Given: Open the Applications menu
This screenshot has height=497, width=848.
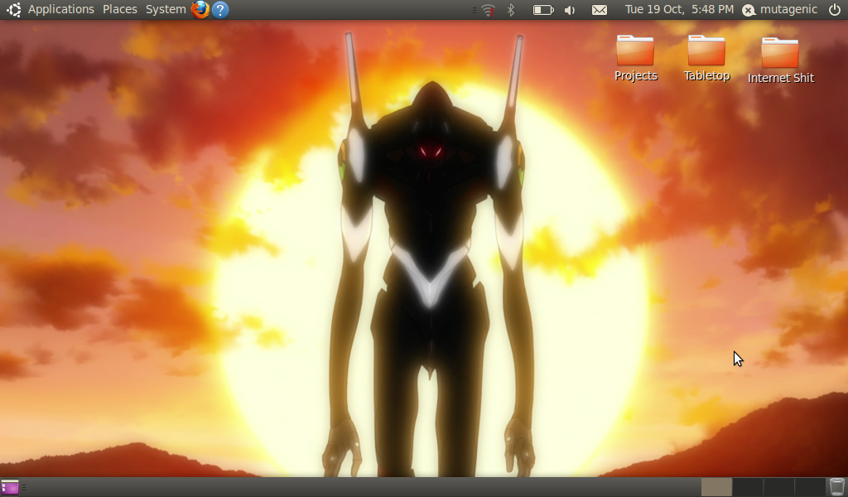Looking at the screenshot, I should [x=61, y=10].
